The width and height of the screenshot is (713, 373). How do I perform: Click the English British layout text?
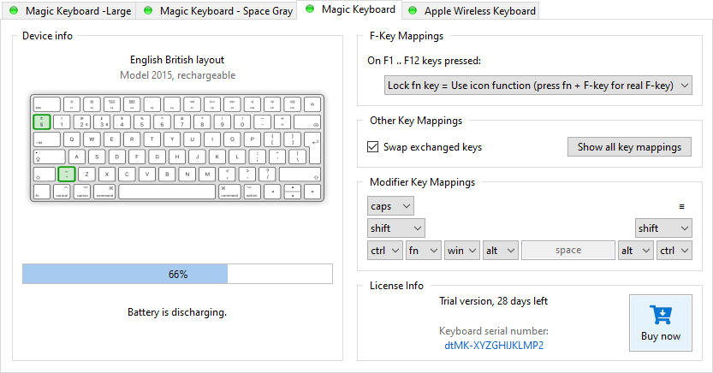coord(177,60)
